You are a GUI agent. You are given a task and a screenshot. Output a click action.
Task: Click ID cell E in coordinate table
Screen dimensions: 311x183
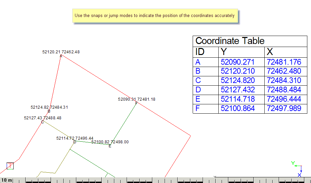[x=206, y=99]
